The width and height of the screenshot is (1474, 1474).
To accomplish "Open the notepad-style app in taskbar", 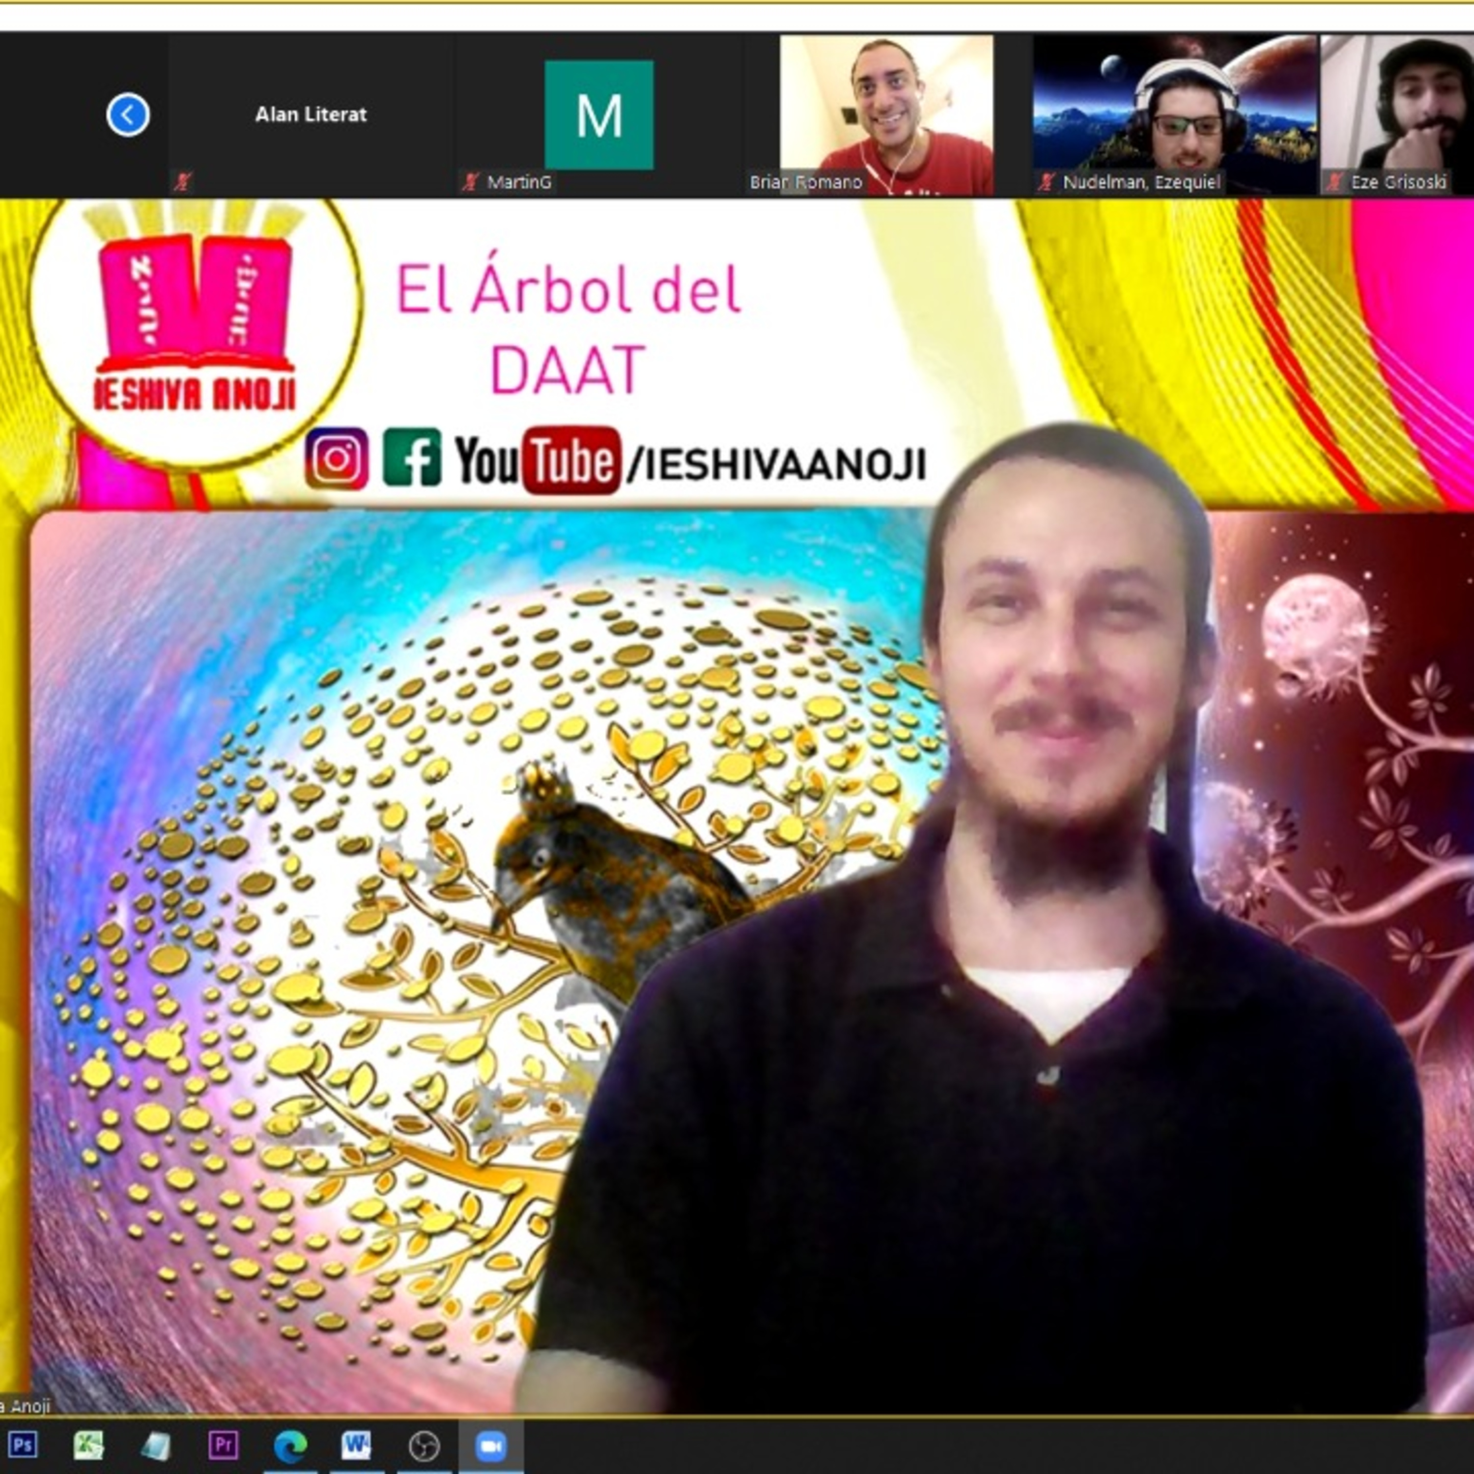I will coord(156,1445).
